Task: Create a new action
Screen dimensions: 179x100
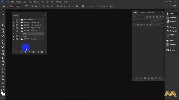Action: click(38, 52)
